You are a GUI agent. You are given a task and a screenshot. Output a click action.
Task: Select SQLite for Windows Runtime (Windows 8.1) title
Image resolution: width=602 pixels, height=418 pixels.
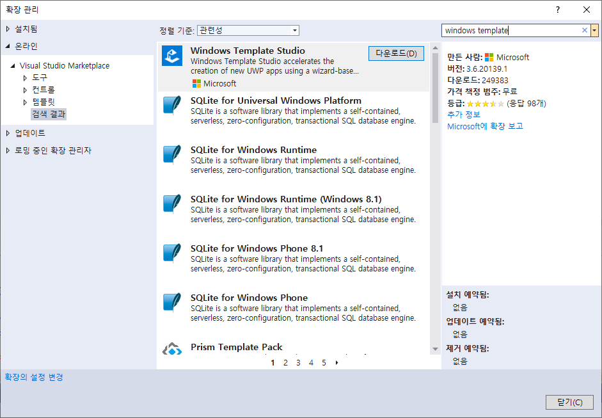pos(286,199)
